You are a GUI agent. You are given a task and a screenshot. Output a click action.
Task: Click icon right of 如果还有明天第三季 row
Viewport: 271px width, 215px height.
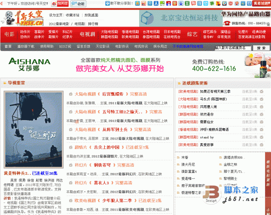click(262, 91)
